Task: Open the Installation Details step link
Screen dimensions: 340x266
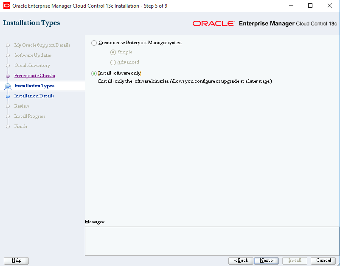Action: [34, 96]
